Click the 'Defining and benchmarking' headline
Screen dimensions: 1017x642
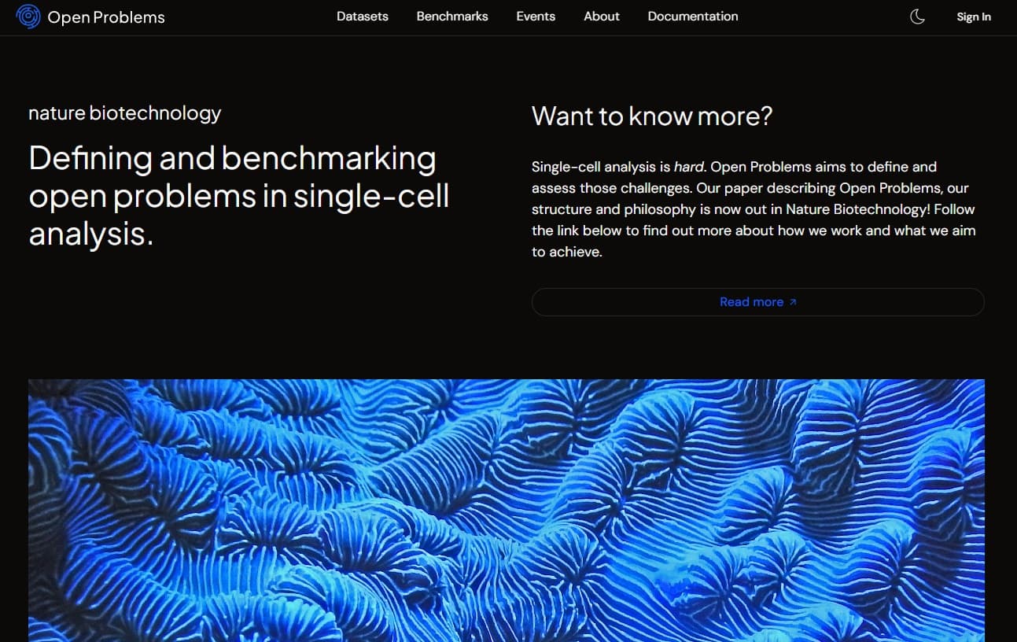point(232,159)
